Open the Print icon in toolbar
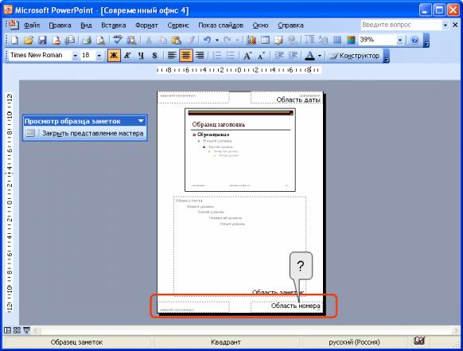 (x=87, y=40)
